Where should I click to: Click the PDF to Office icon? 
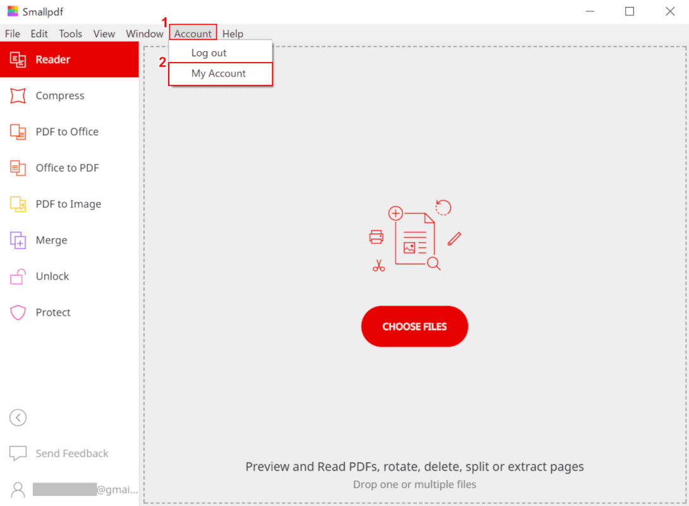coord(18,132)
